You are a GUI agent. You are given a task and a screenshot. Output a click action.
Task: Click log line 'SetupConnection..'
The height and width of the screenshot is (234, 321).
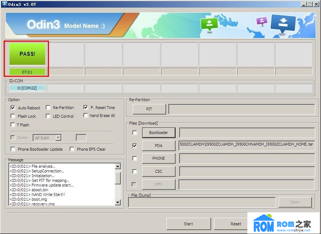coord(37,171)
